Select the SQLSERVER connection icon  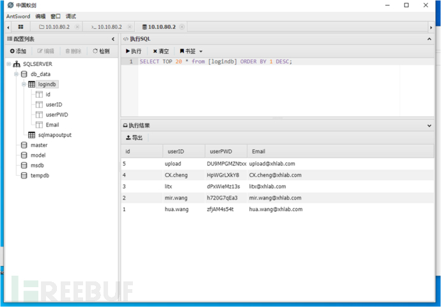tap(17, 64)
